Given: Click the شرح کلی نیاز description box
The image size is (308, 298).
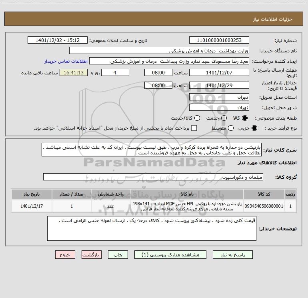Looking at the screenshot, I should click(152, 150).
